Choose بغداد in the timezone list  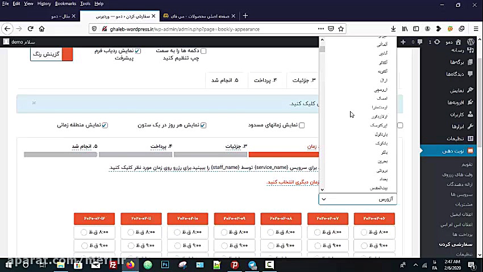coord(384,179)
